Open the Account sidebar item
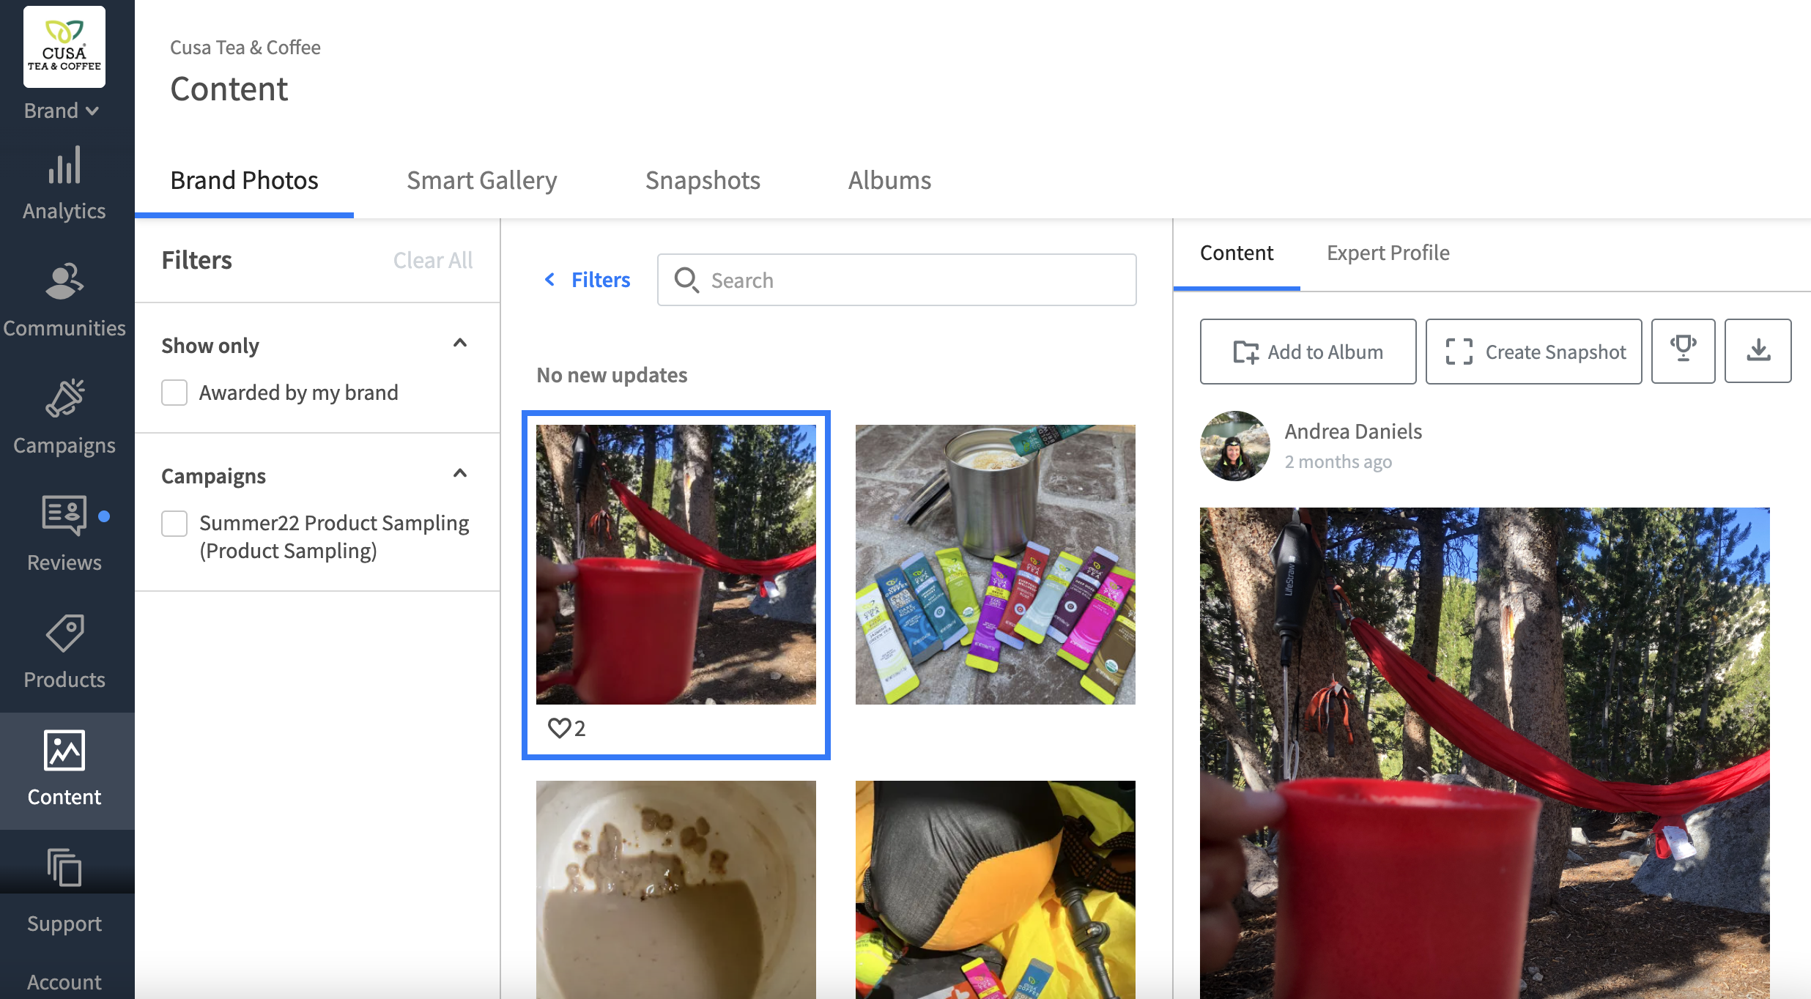The height and width of the screenshot is (999, 1811). coord(64,981)
